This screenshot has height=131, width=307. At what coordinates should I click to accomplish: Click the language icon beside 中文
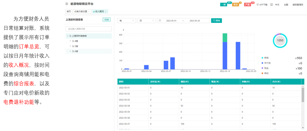point(271,5)
